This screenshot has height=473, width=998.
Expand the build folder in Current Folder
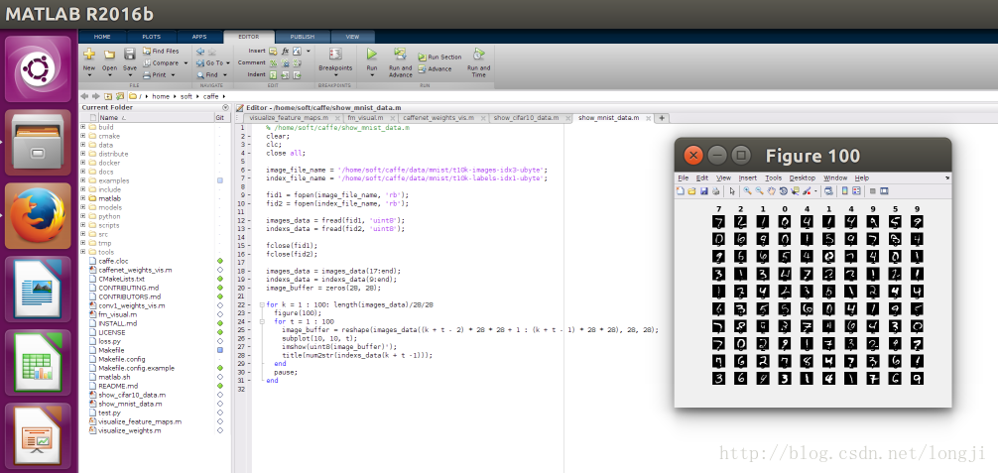82,127
